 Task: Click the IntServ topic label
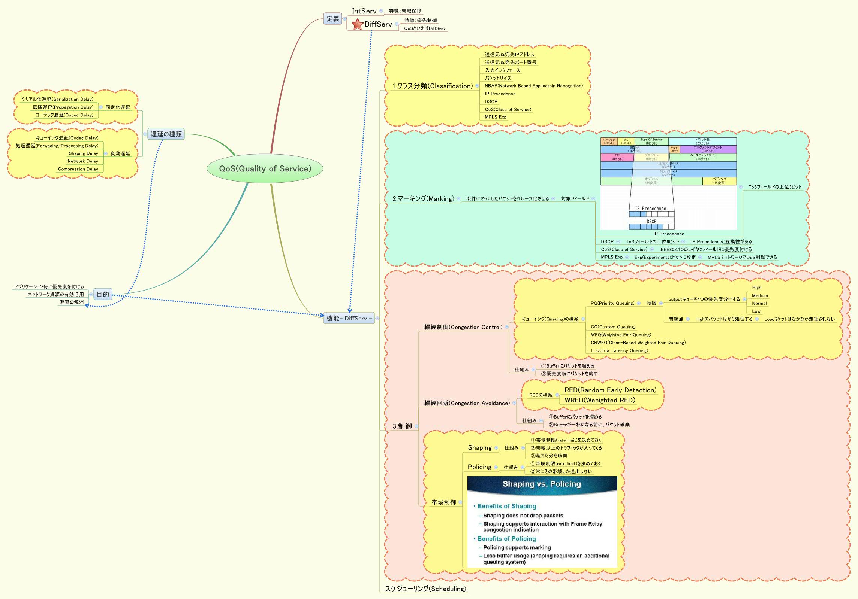pyautogui.click(x=364, y=11)
